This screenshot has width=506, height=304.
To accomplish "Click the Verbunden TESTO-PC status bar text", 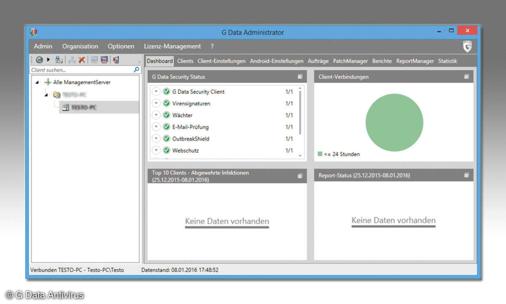I will tap(77, 269).
